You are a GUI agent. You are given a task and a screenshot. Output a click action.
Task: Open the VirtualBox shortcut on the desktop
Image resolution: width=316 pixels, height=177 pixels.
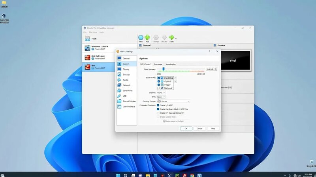click(x=4, y=18)
